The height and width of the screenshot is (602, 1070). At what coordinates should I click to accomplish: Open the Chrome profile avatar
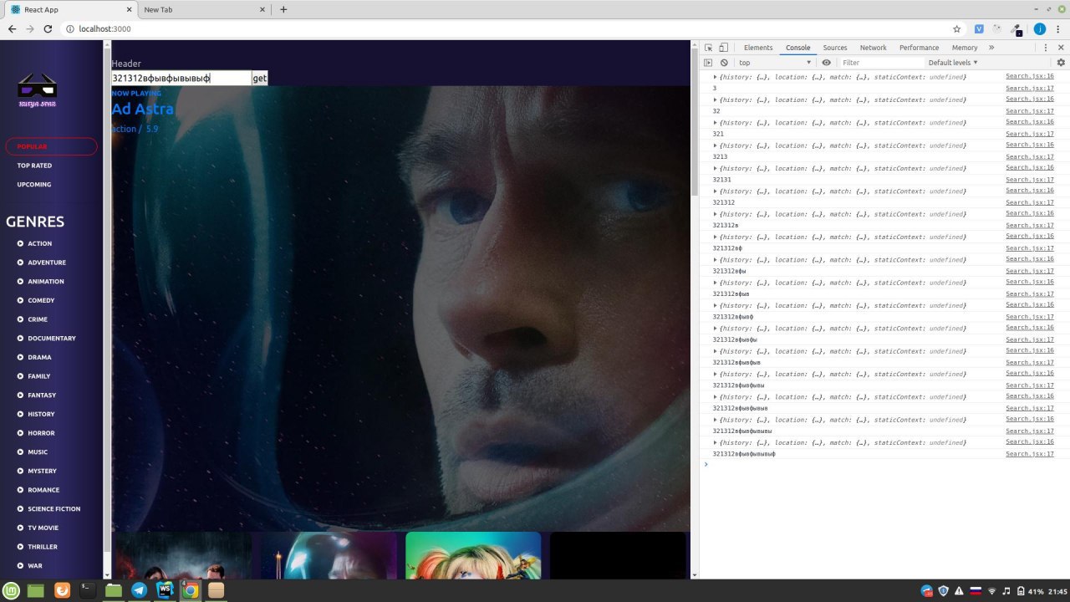pos(1040,28)
